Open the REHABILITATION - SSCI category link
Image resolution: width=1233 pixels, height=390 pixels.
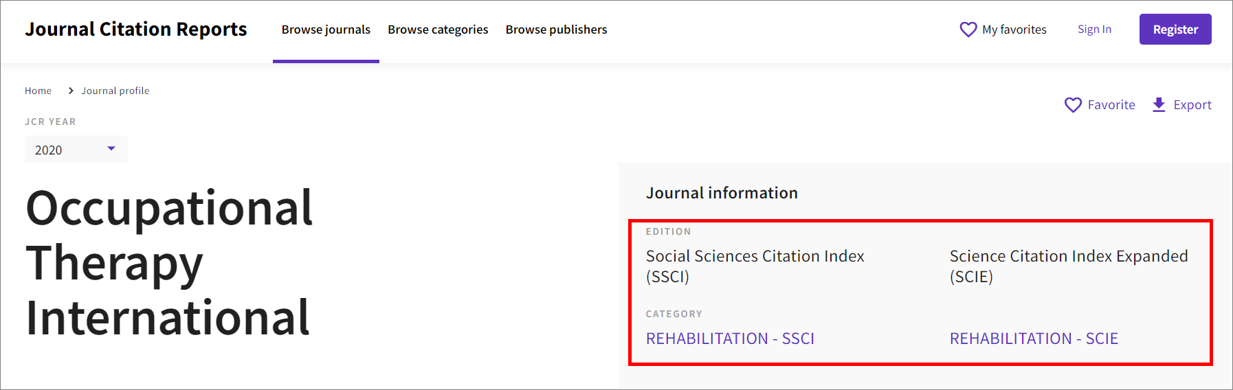(730, 339)
